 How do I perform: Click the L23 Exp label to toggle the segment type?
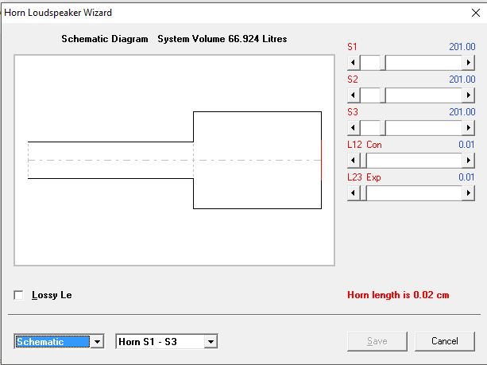click(364, 177)
